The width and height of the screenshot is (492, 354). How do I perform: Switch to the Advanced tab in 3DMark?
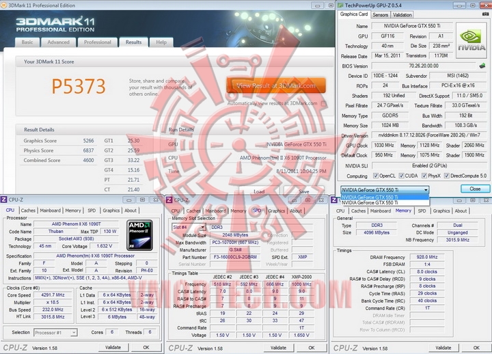[58, 42]
